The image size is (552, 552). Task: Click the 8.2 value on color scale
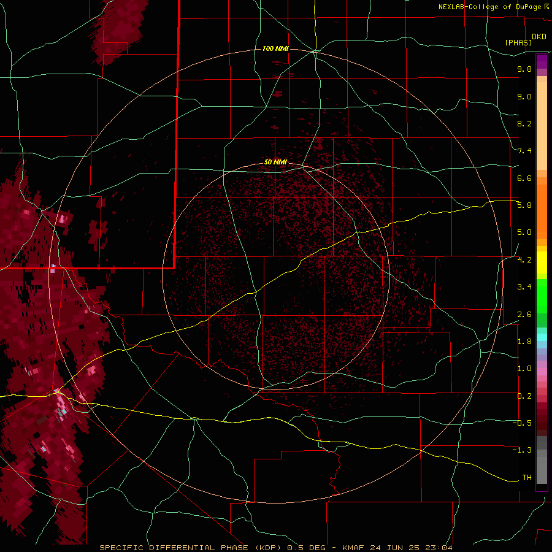click(x=524, y=123)
